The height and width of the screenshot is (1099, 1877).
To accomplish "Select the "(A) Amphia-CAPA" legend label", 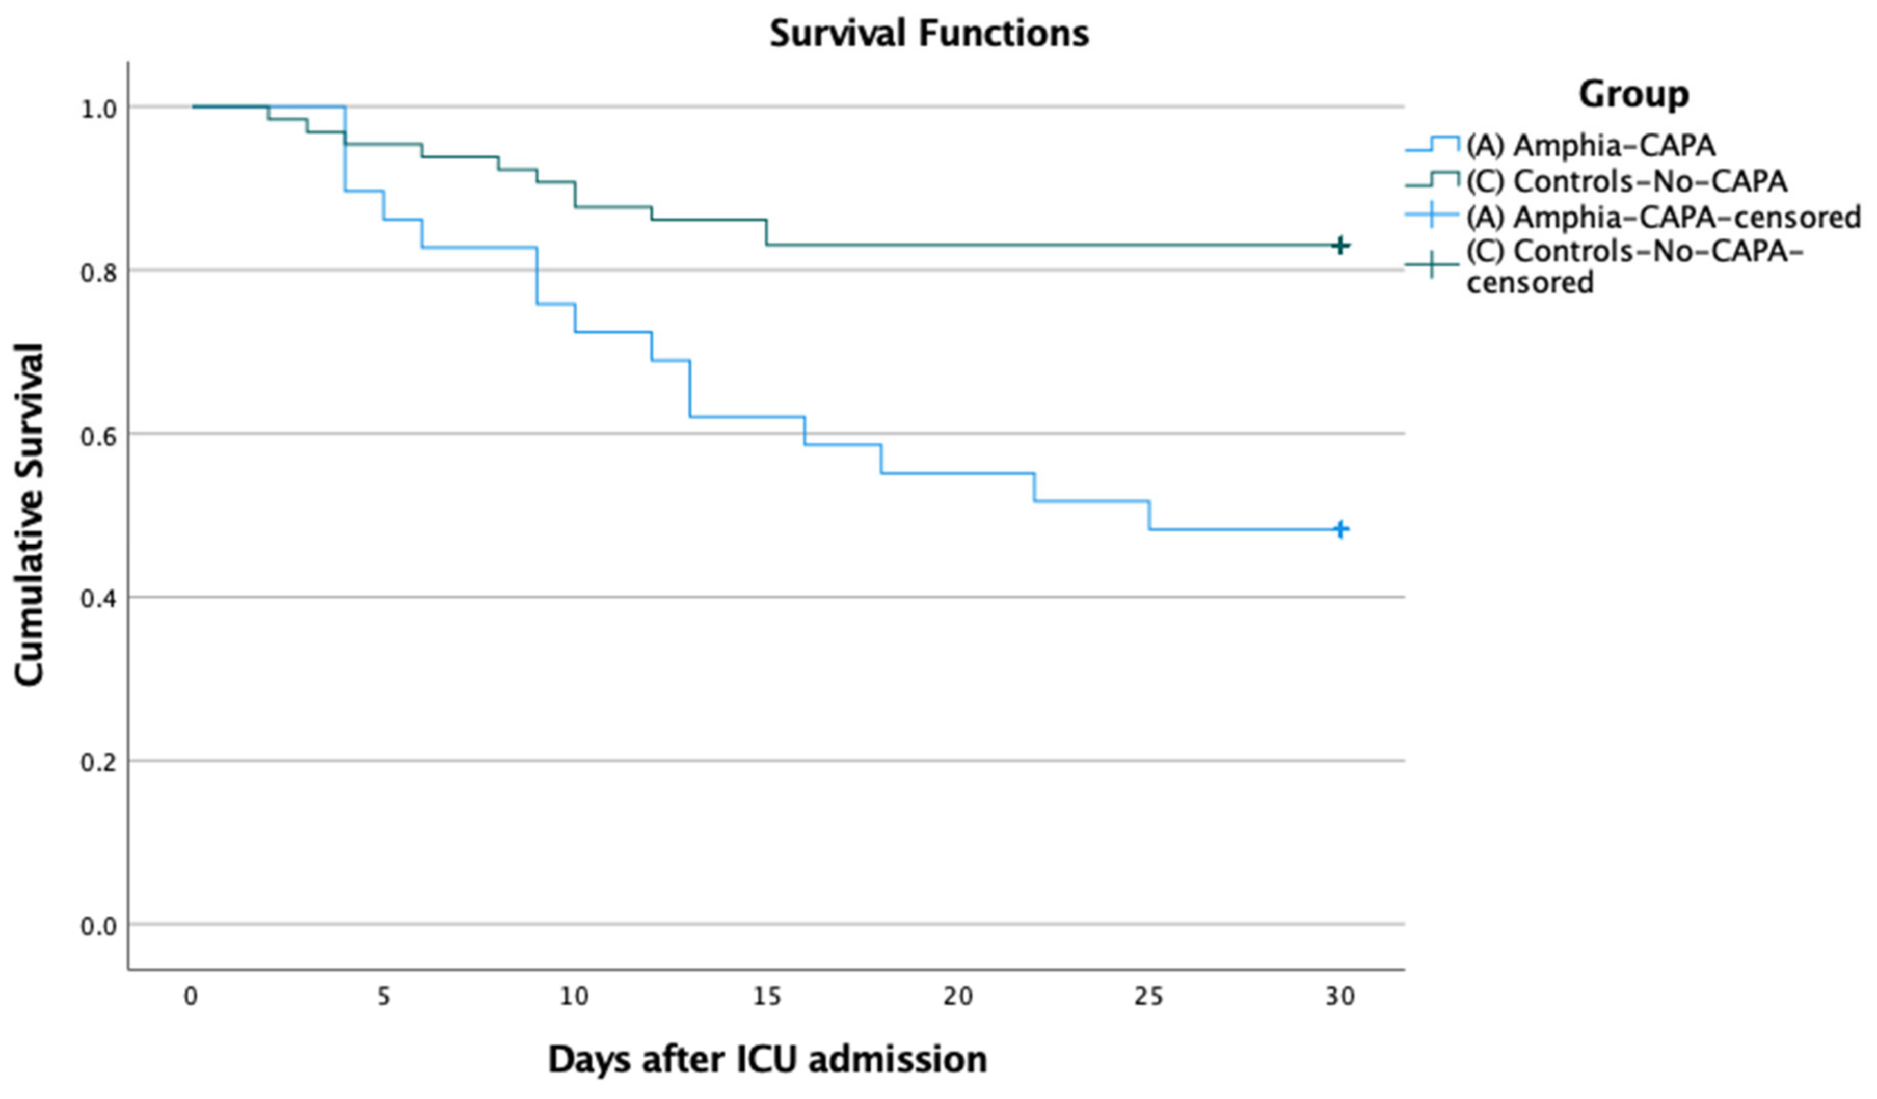I will 1591,145.
